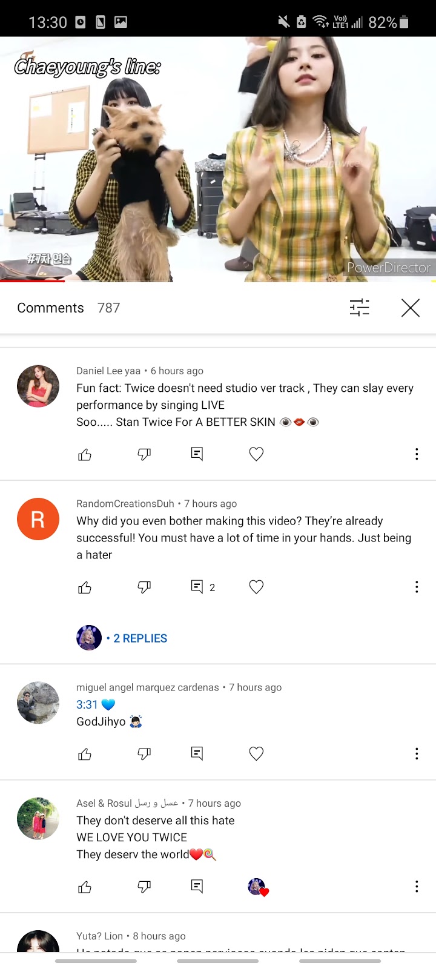This screenshot has height=969, width=436.
Task: Like miguel angel marquez cardenas's comment
Action: (85, 754)
